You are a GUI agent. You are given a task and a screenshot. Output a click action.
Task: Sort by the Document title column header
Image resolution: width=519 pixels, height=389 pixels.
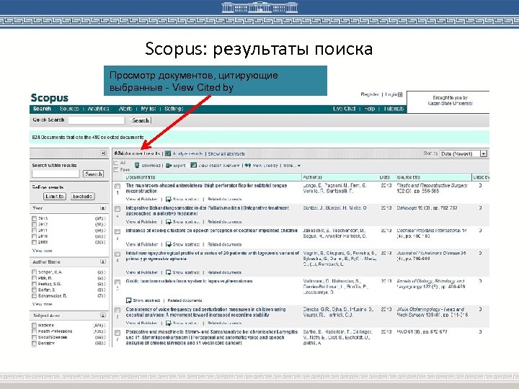pyautogui.click(x=141, y=177)
